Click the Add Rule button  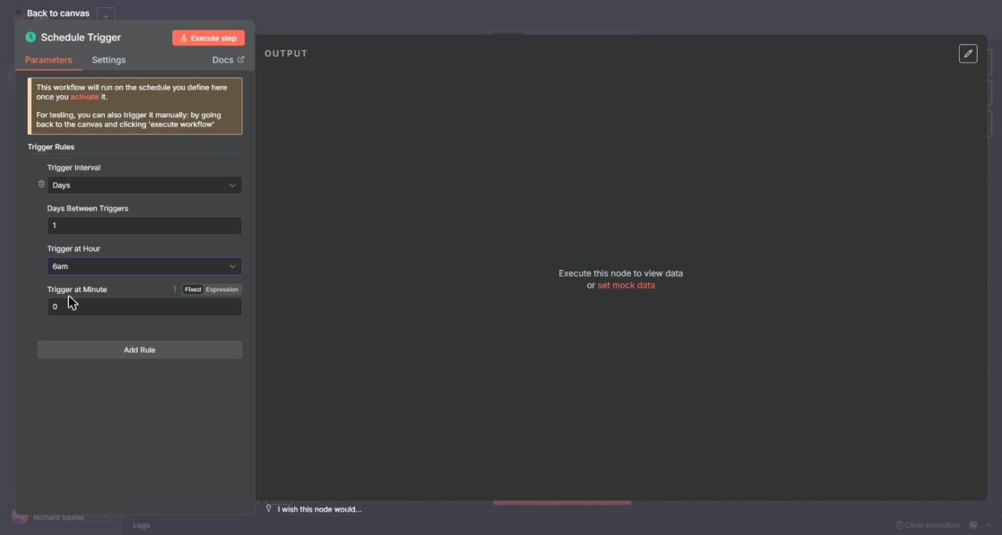click(x=140, y=350)
